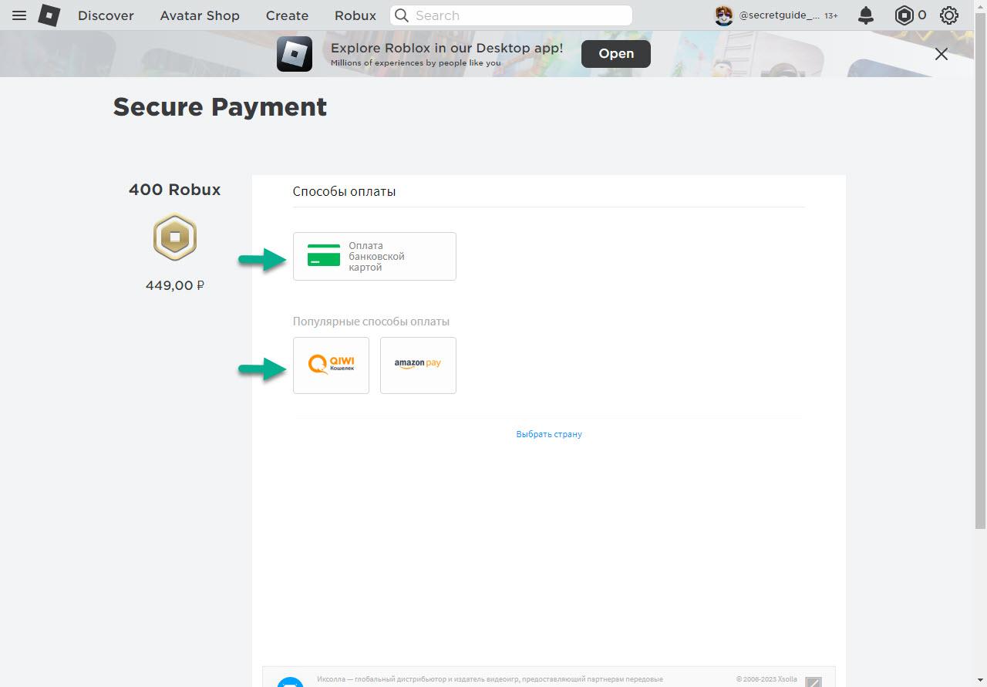
Task: Click the gold Robux coin icon
Action: coord(175,237)
